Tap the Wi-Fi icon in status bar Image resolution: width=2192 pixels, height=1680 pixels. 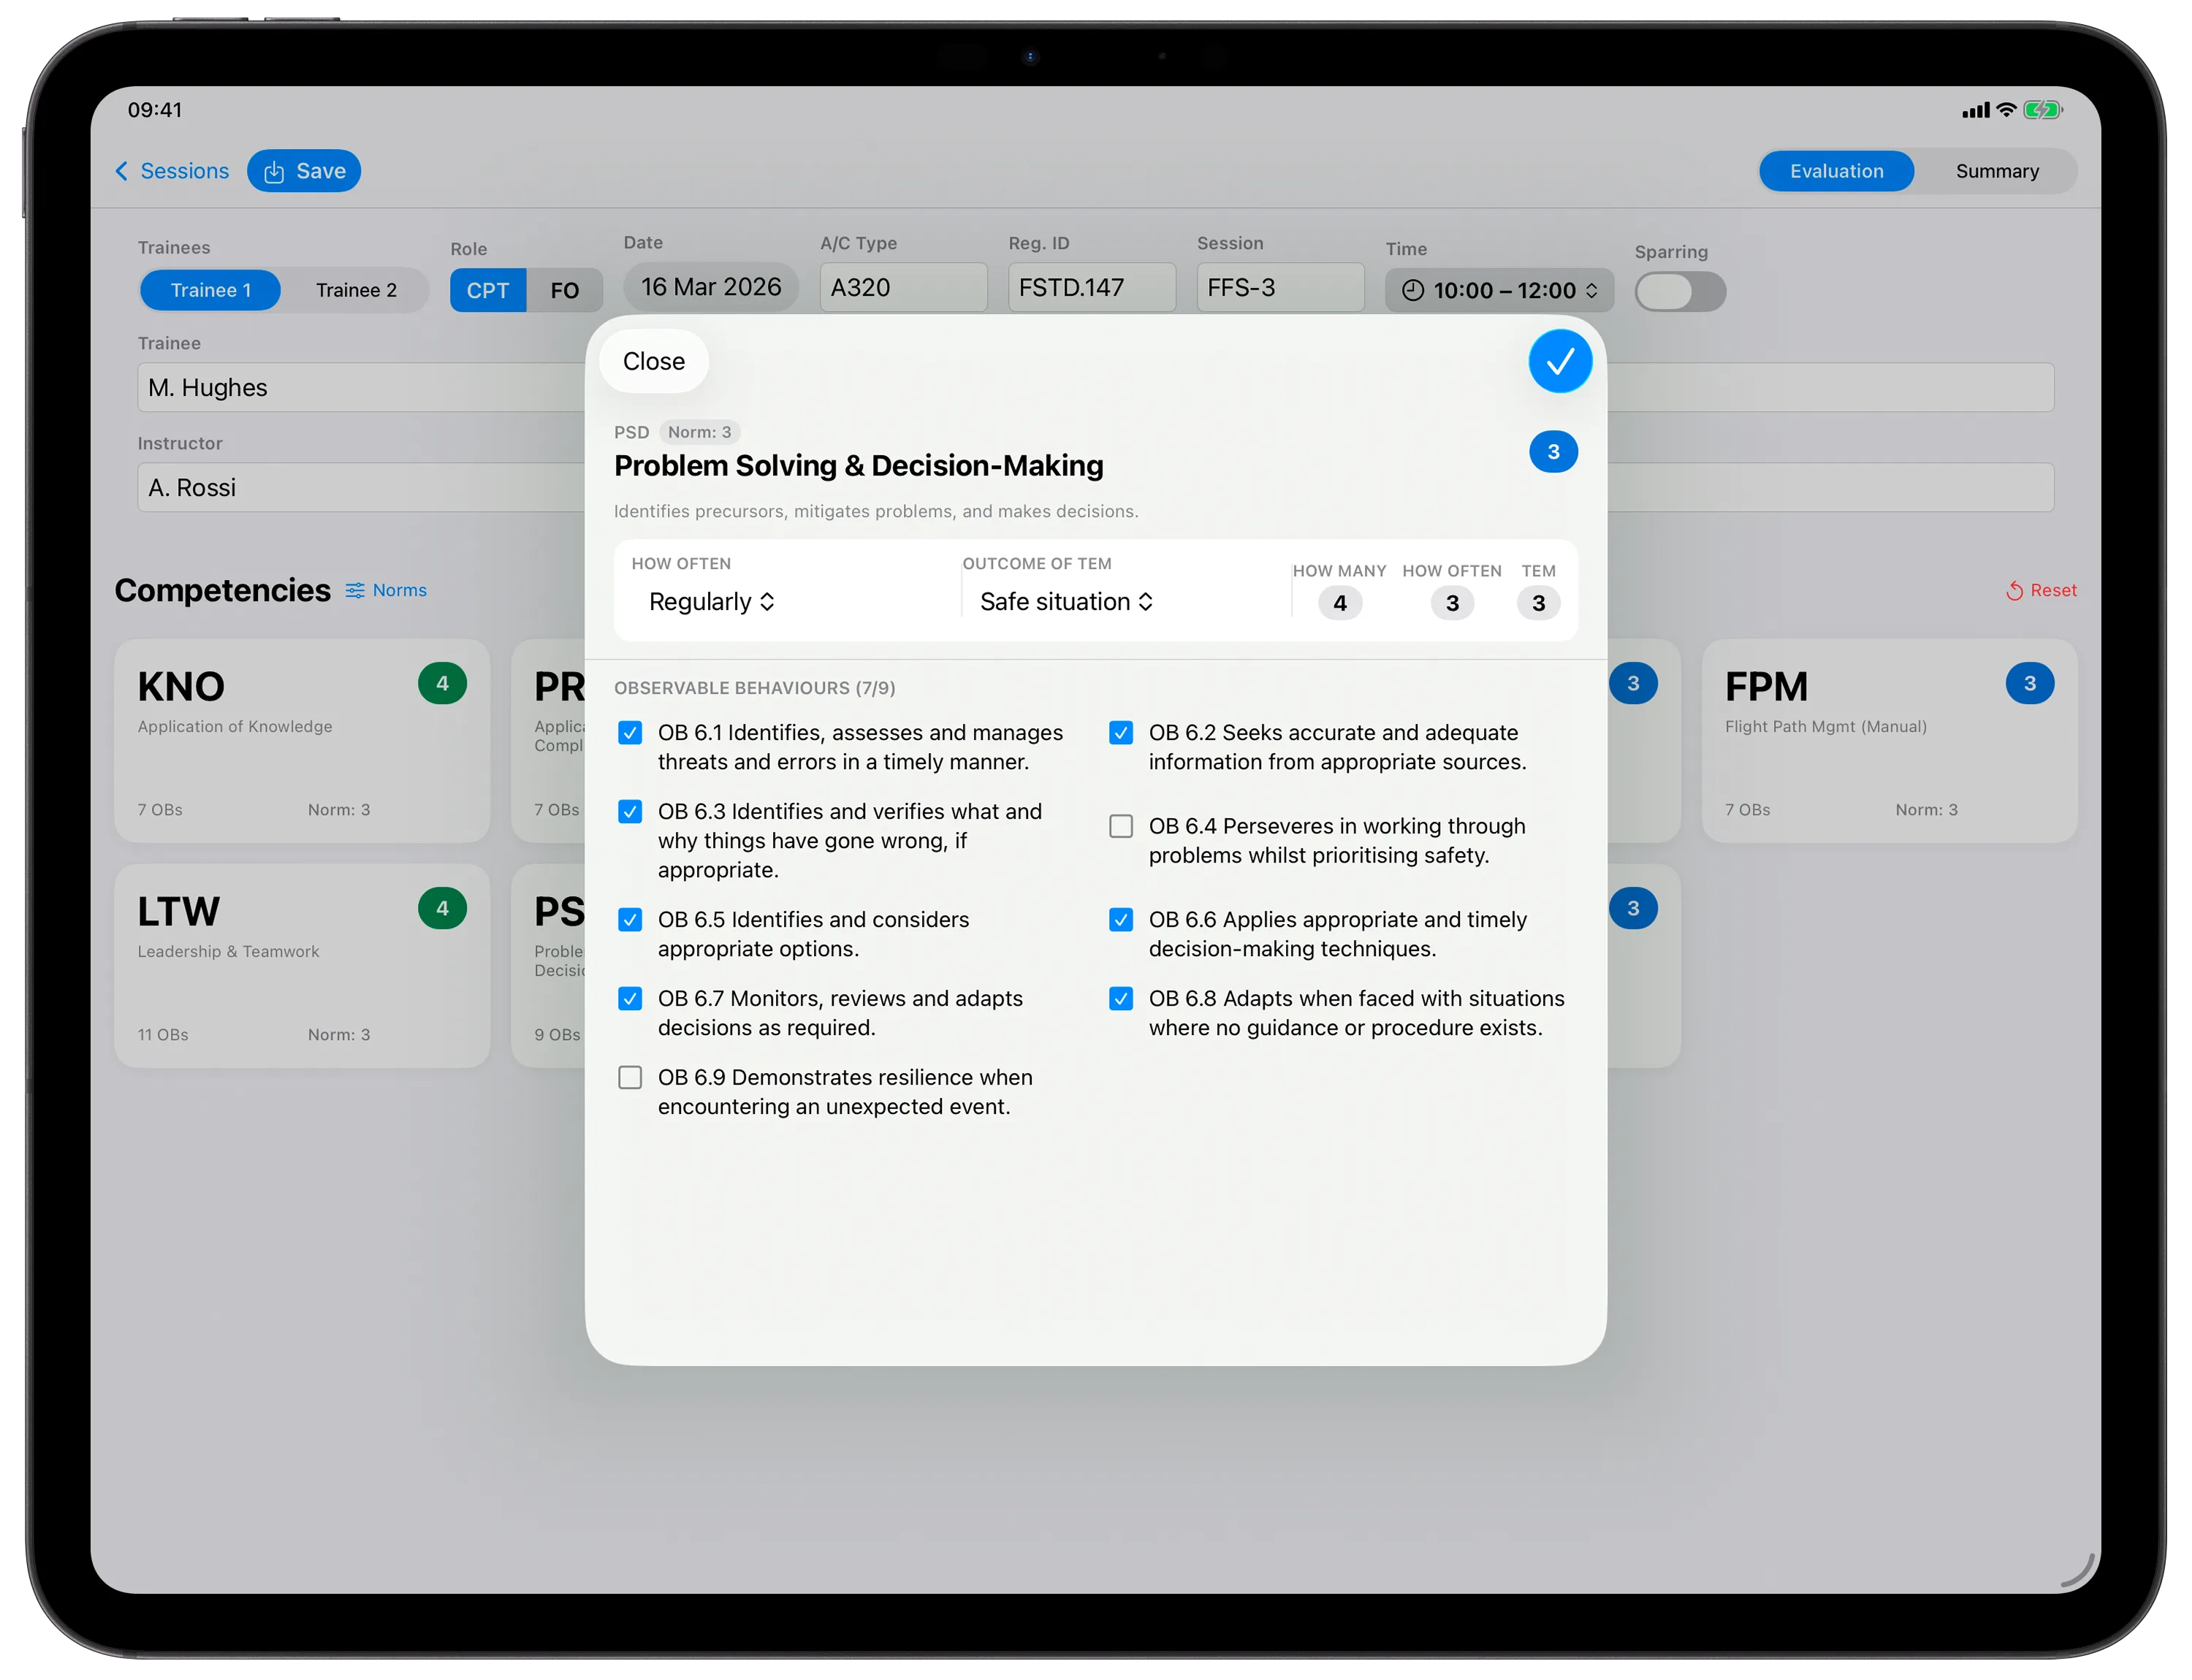[x=2005, y=110]
